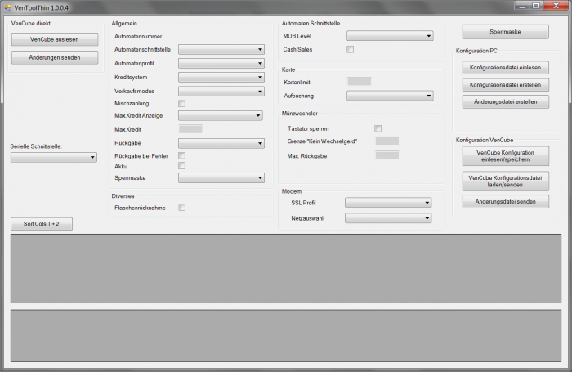
Task: Click the Sort Cols 1 + 2 button
Action: point(42,223)
